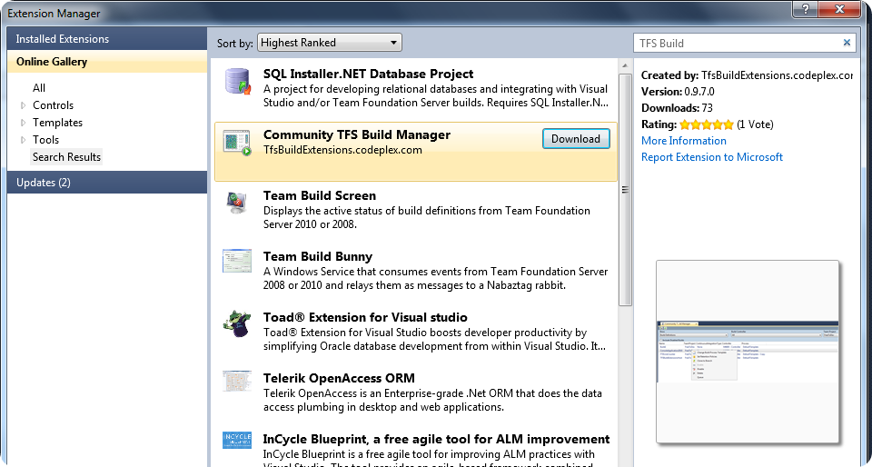Select SQL Installer.NET Database Project title

pyautogui.click(x=368, y=74)
